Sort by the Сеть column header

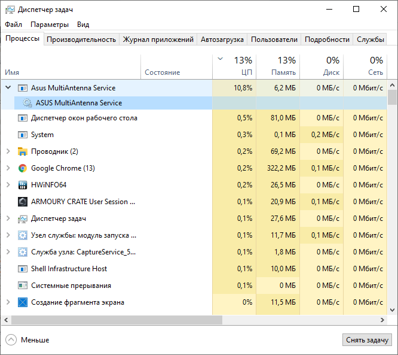[x=365, y=66]
